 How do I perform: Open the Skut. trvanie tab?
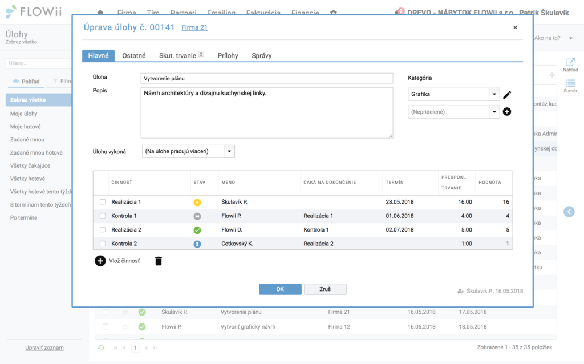(x=181, y=55)
